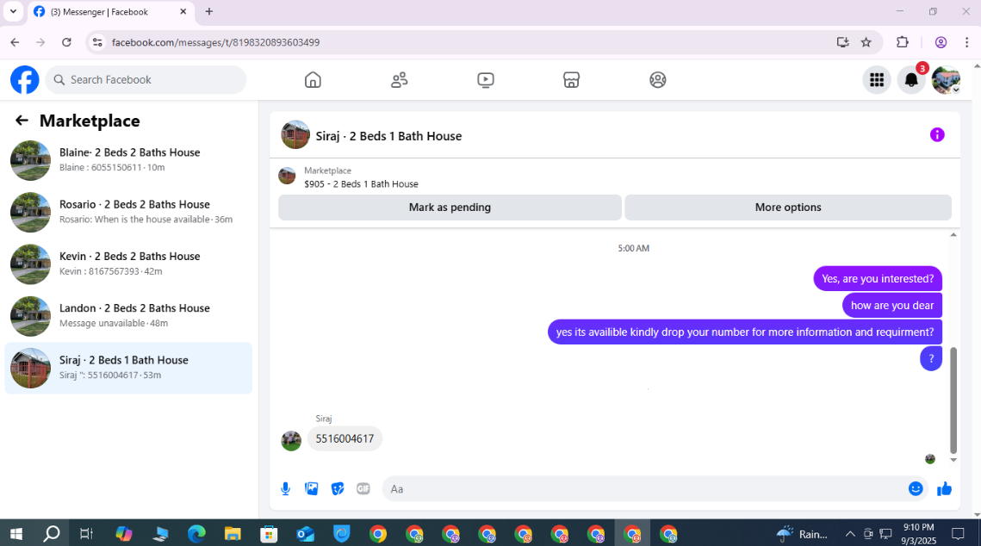
Task: Open Chrome three-dot menu
Action: click(x=966, y=42)
